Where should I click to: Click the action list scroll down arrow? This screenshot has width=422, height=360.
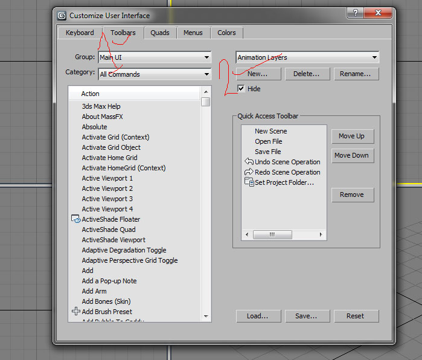pos(206,316)
